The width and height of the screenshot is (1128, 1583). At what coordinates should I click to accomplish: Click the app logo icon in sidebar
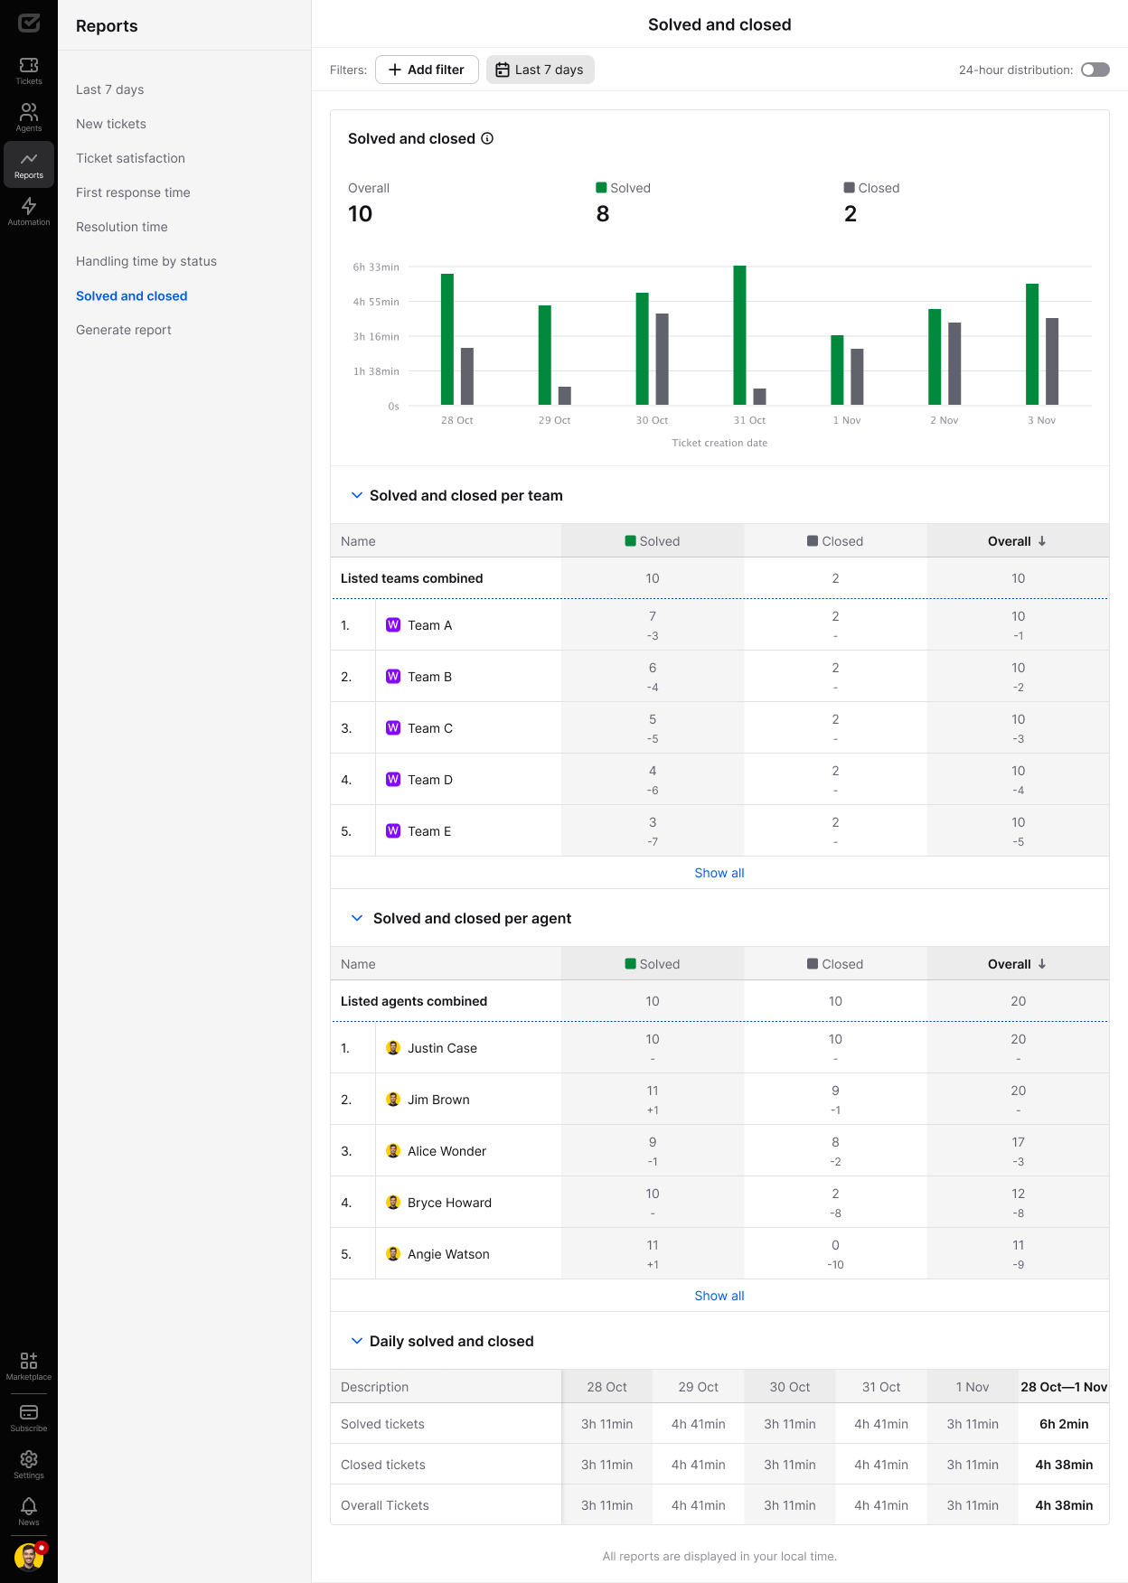pyautogui.click(x=29, y=23)
